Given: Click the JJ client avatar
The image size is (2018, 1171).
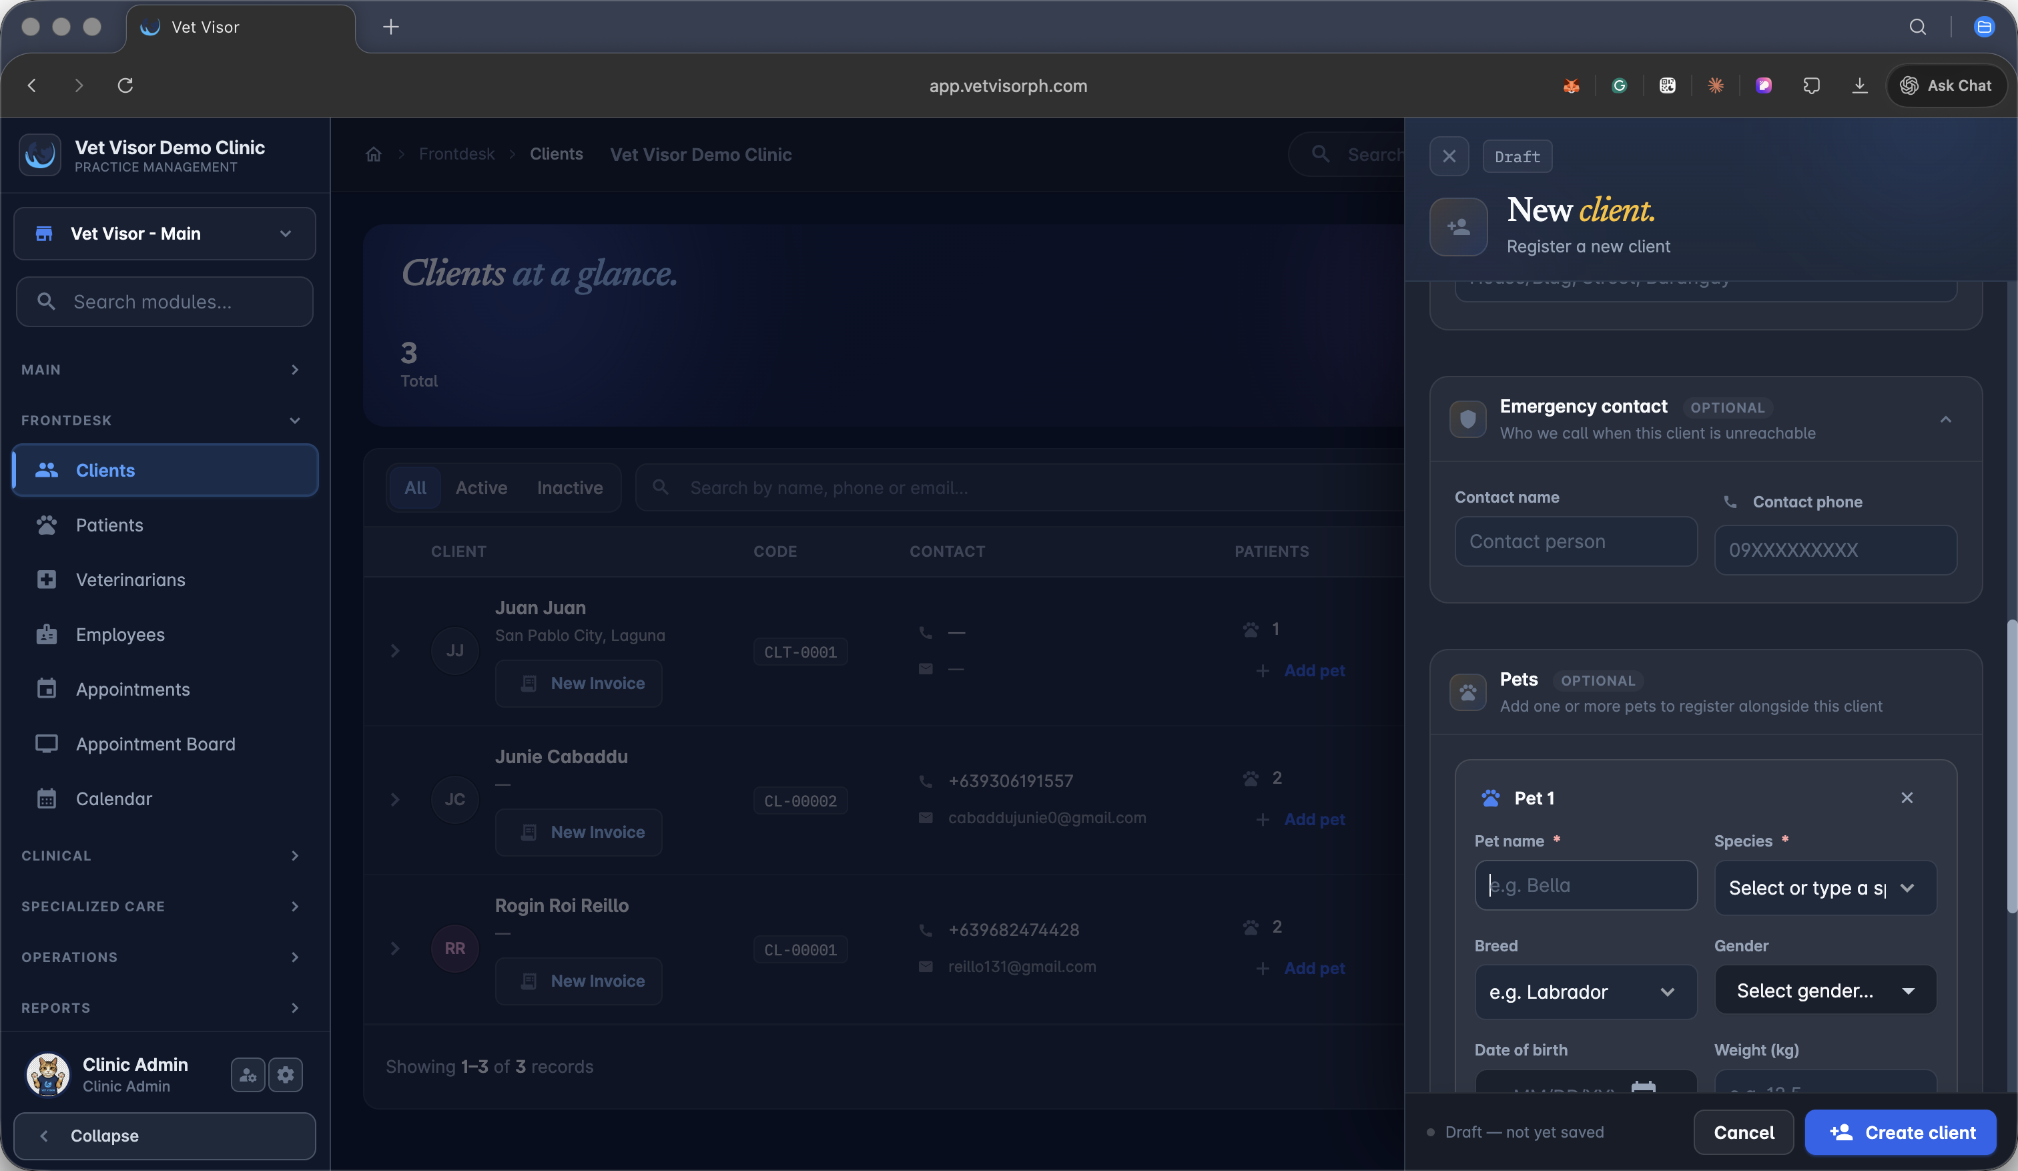Looking at the screenshot, I should [x=455, y=650].
